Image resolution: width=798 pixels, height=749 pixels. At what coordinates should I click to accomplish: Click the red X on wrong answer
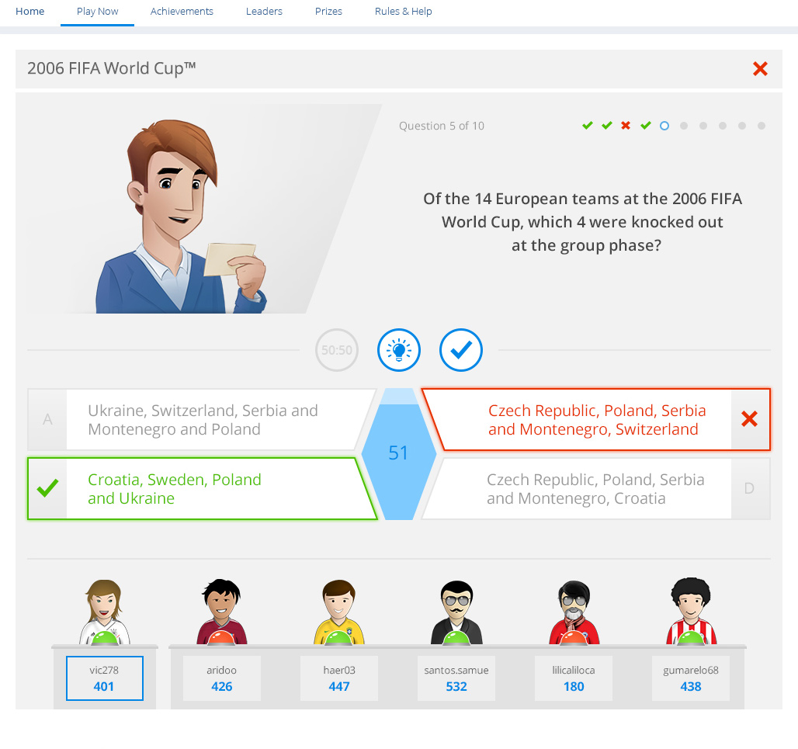[x=749, y=419]
